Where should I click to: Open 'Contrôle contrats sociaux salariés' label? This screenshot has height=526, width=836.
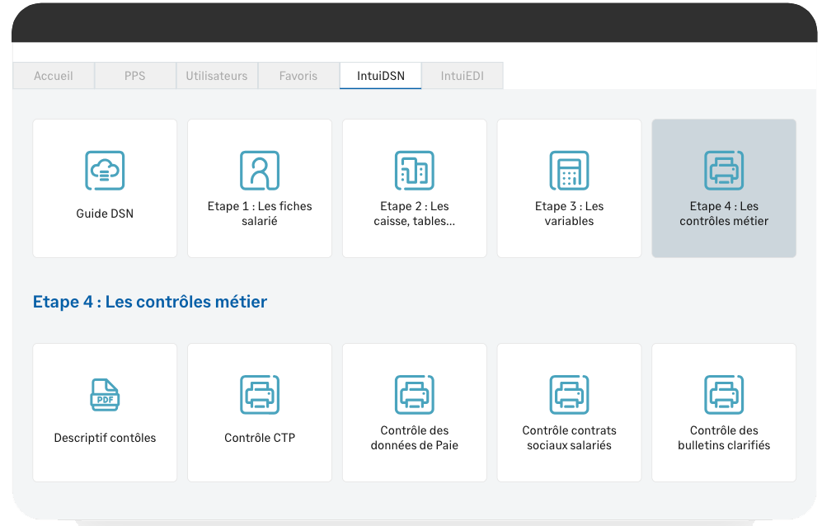[569, 438]
